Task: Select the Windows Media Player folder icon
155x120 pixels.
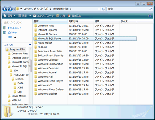Action: [36, 81]
